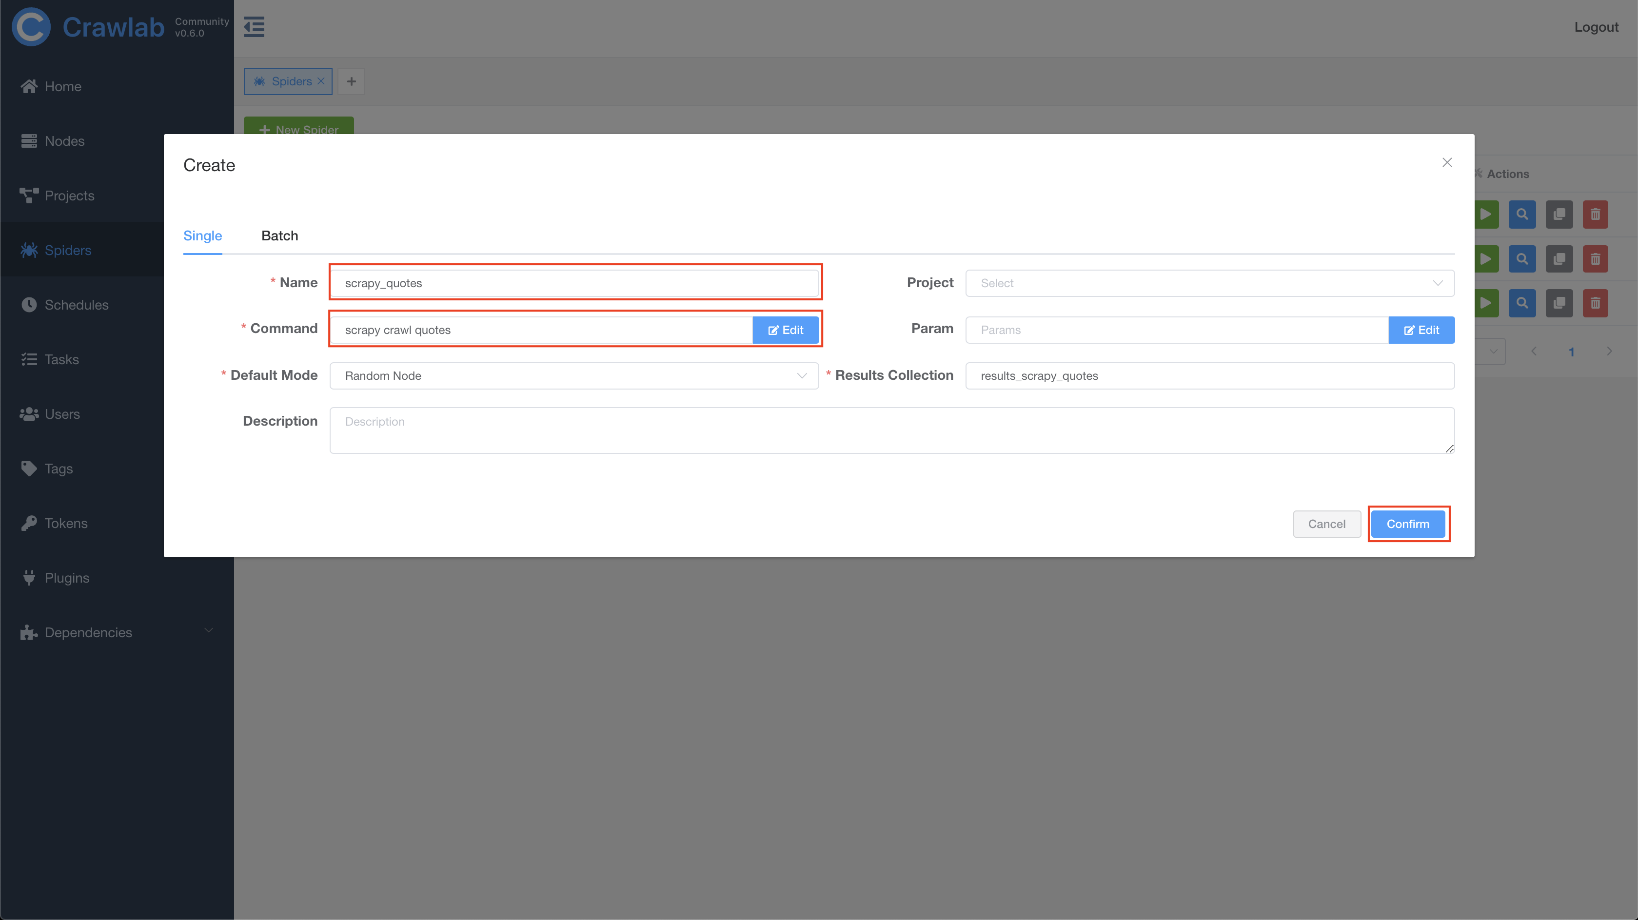Add a new tab with the plus button
1638x920 pixels.
coord(351,81)
